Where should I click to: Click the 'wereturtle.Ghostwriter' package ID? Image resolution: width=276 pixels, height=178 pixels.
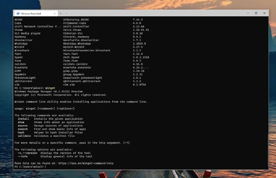click(x=81, y=40)
